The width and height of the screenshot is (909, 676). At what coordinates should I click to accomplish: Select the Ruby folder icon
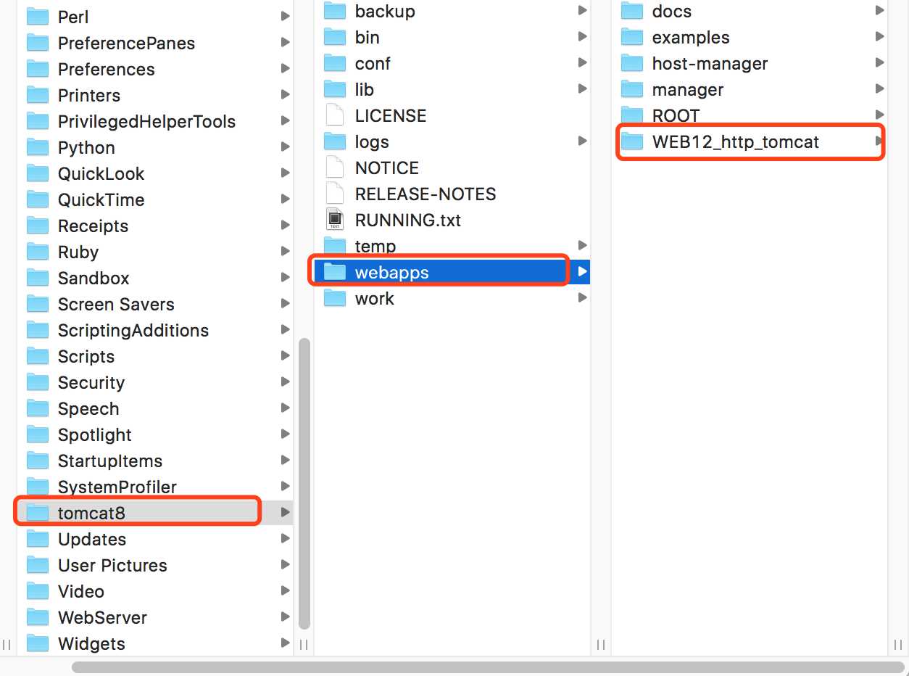[x=38, y=252]
